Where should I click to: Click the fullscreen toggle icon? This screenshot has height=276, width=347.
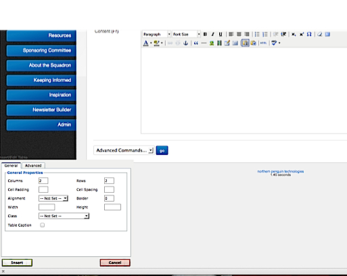327,34
